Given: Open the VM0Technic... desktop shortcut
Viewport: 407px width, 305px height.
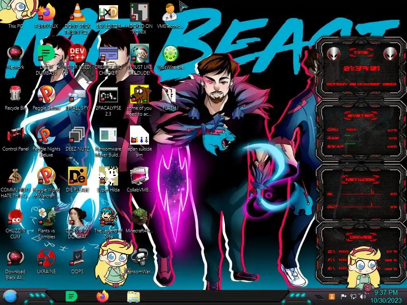Looking at the screenshot, I should tap(170, 13).
